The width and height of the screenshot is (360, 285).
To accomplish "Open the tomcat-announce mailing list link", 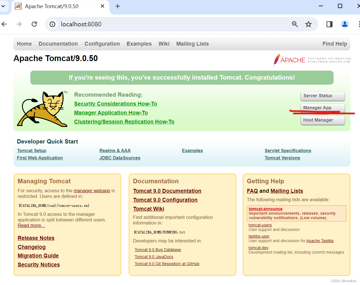I will pos(265,209).
